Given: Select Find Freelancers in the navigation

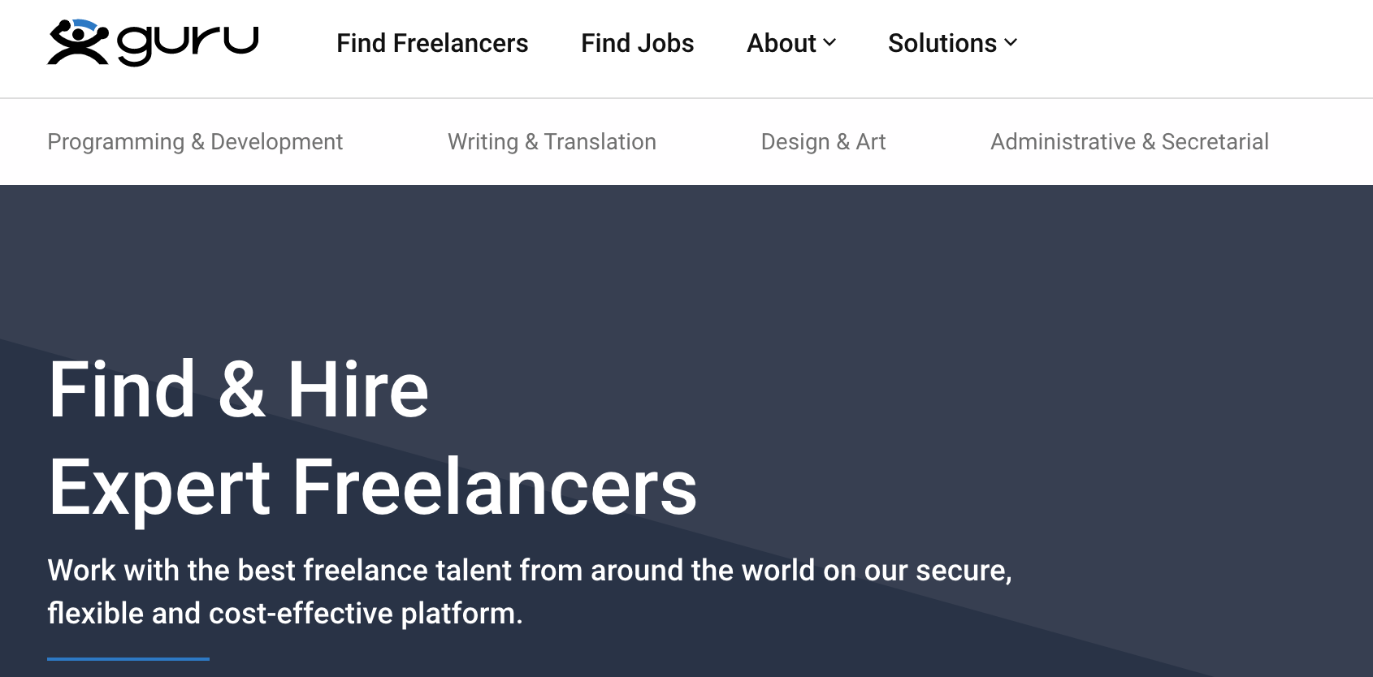Looking at the screenshot, I should (432, 44).
